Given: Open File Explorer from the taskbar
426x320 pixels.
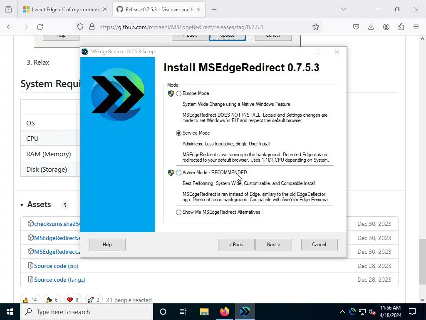Looking at the screenshot, I should point(204,312).
